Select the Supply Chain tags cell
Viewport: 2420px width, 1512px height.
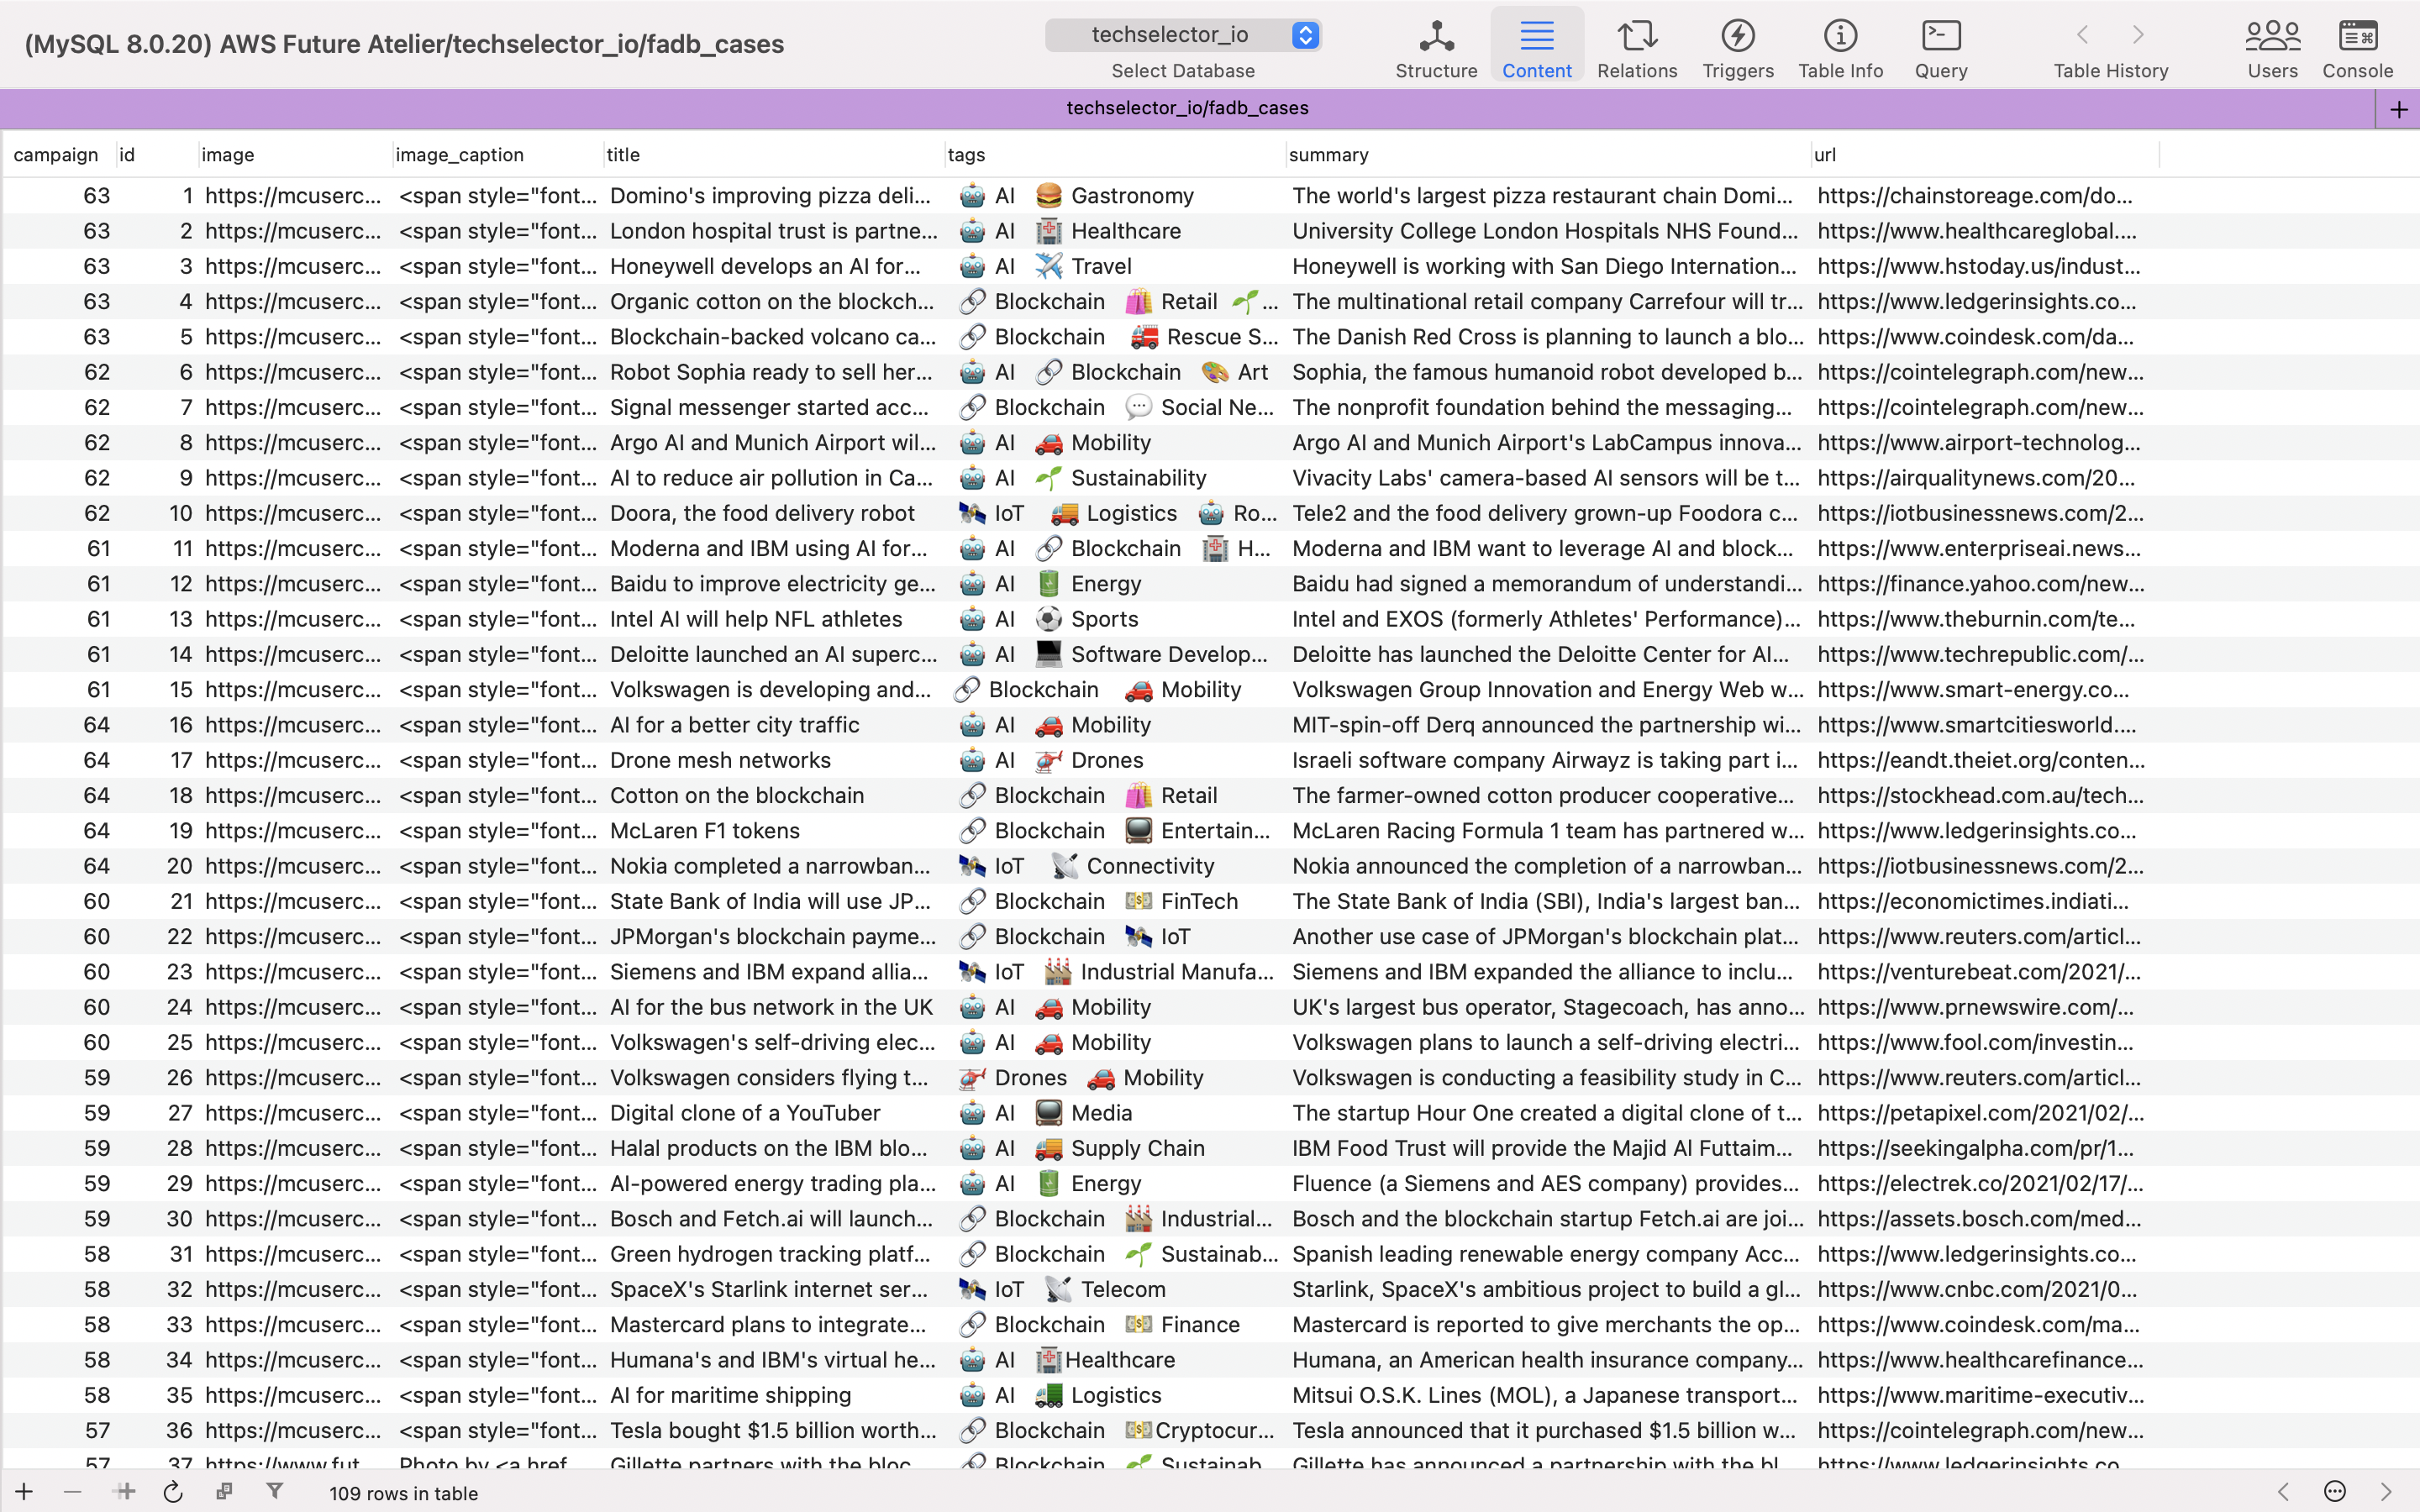click(x=1115, y=1149)
